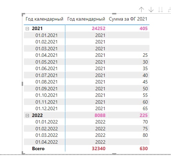Click the value 80 for 01.03.2022
Viewport: 171px width, 156px height.
(145, 135)
